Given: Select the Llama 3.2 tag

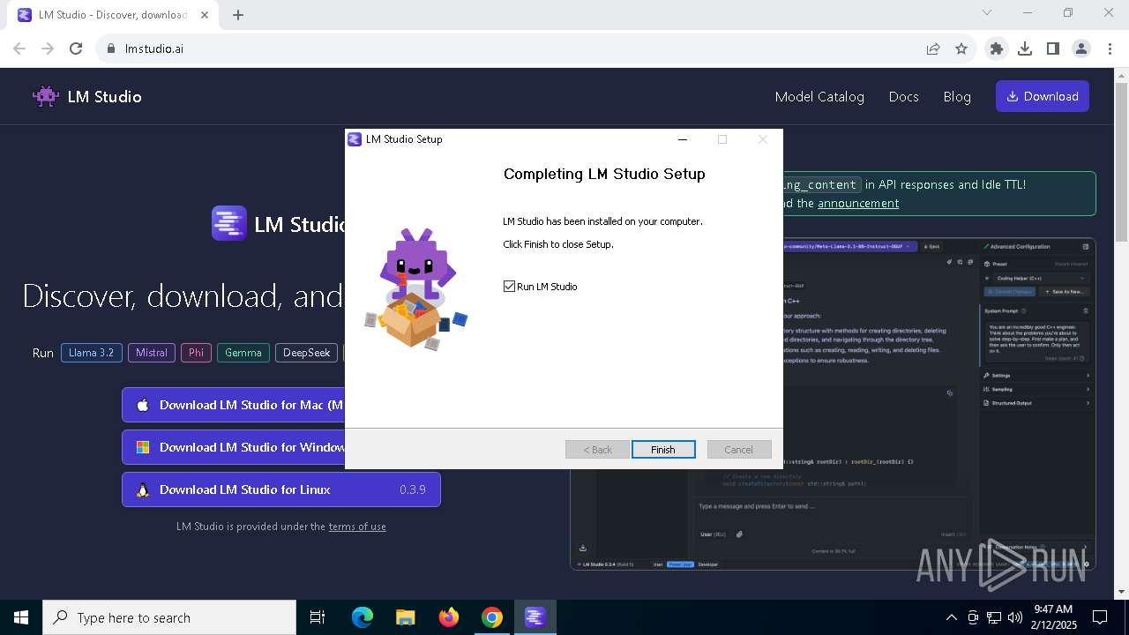Looking at the screenshot, I should tap(92, 353).
